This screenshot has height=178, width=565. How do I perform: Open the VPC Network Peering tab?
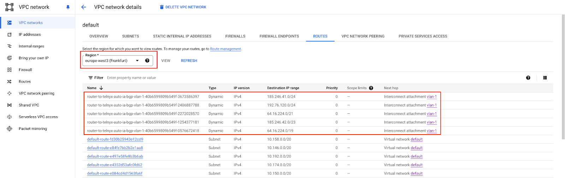363,36
